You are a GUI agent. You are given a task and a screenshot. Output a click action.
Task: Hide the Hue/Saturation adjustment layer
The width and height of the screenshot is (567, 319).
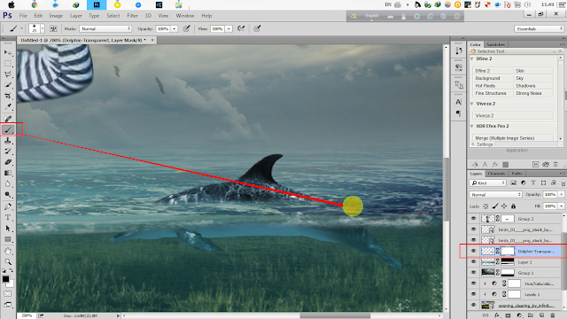[473, 284]
